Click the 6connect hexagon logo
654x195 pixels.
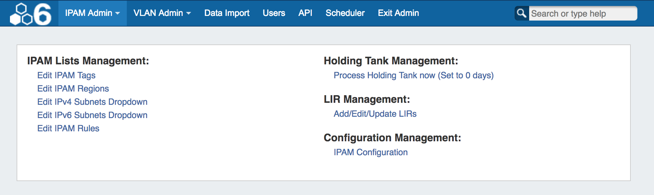pyautogui.click(x=31, y=14)
